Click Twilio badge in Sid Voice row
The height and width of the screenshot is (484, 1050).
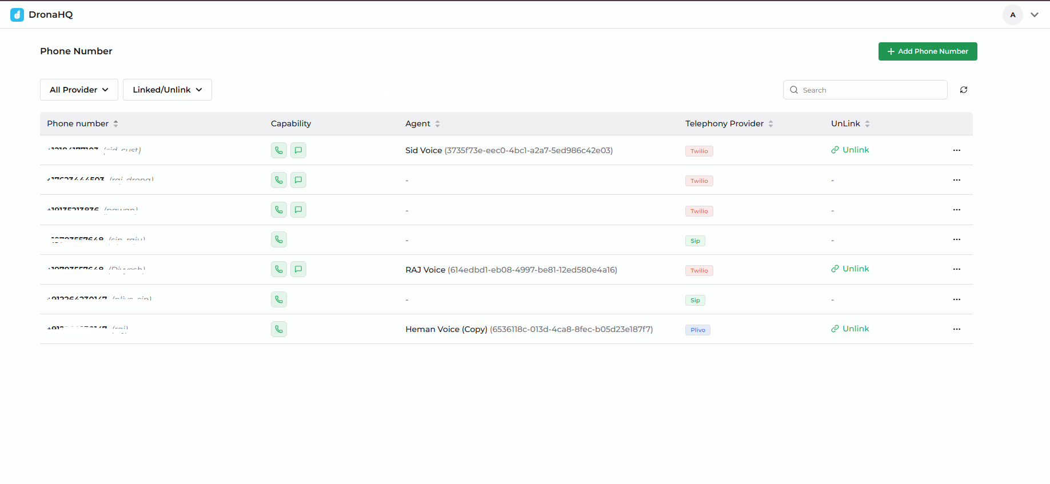point(699,151)
